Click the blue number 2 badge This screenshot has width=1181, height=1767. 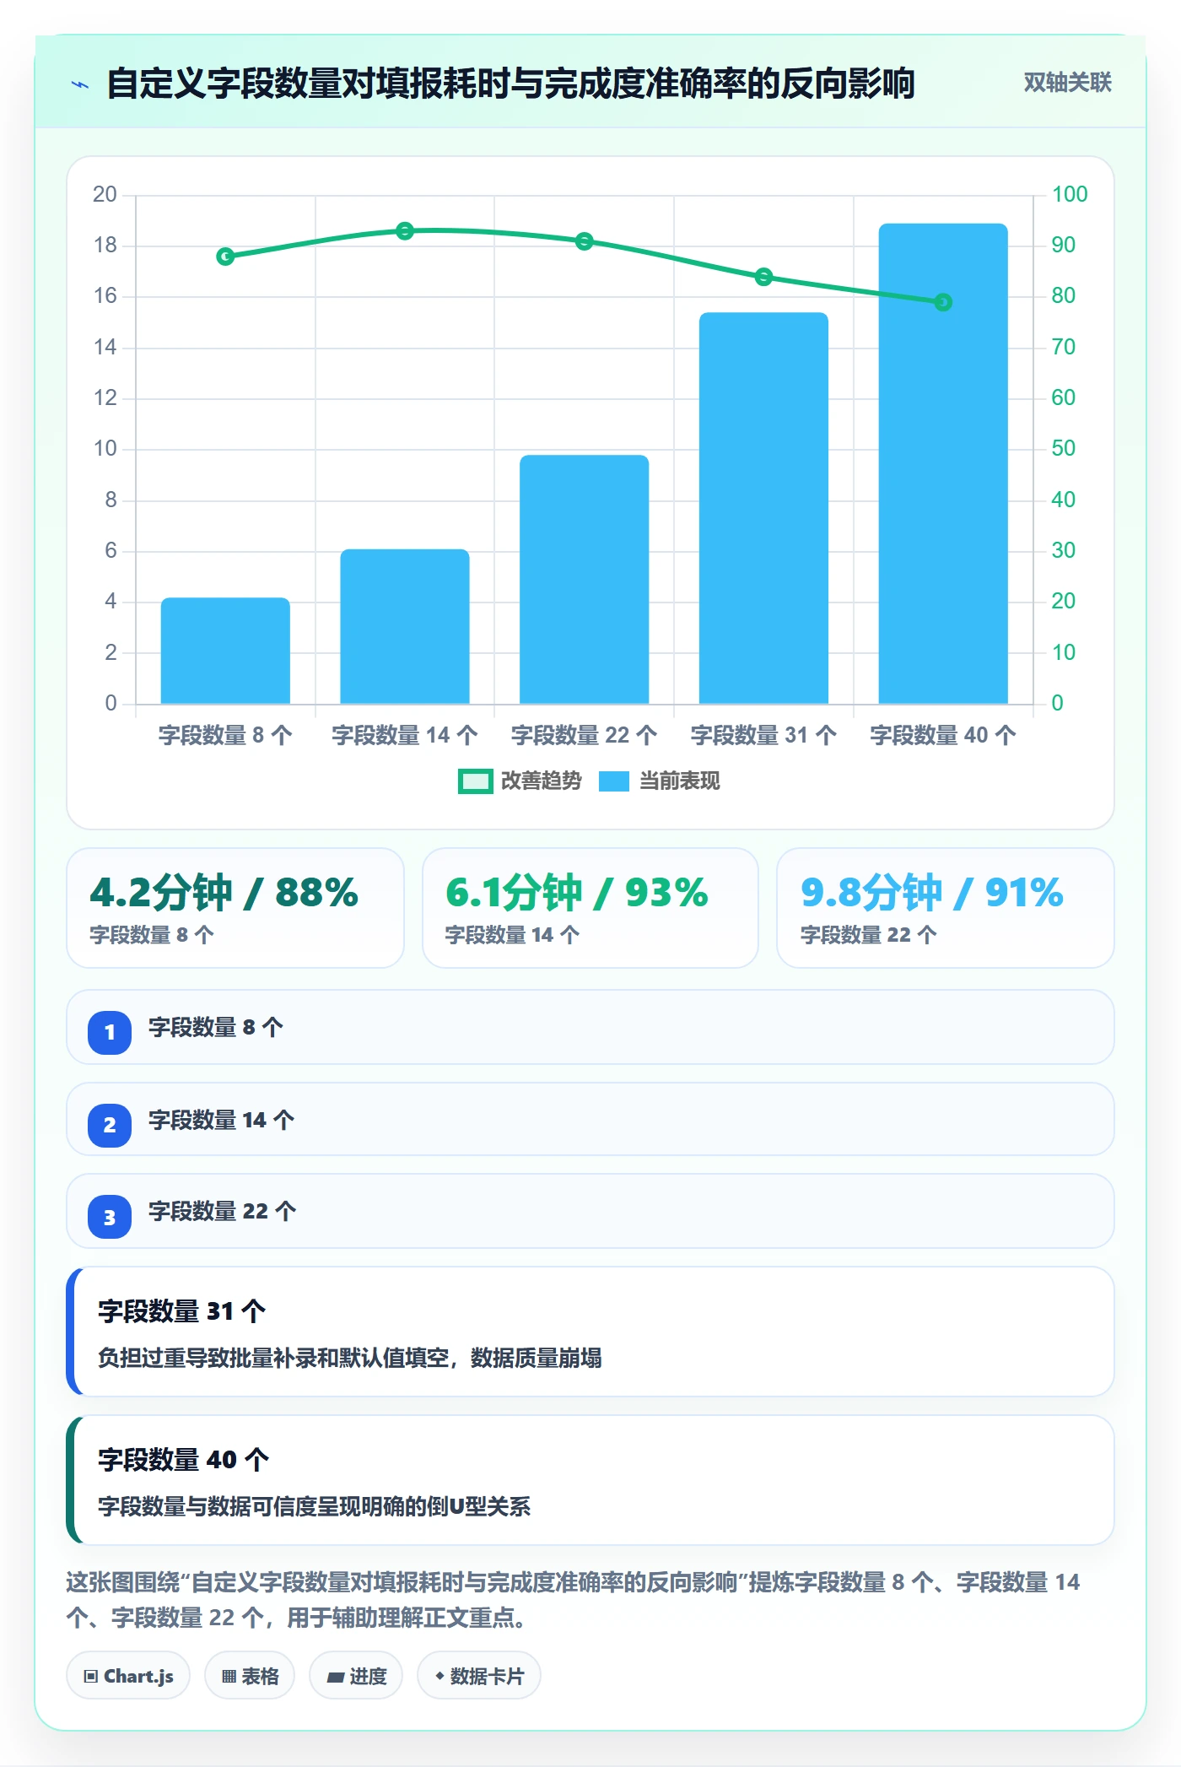coord(110,1125)
